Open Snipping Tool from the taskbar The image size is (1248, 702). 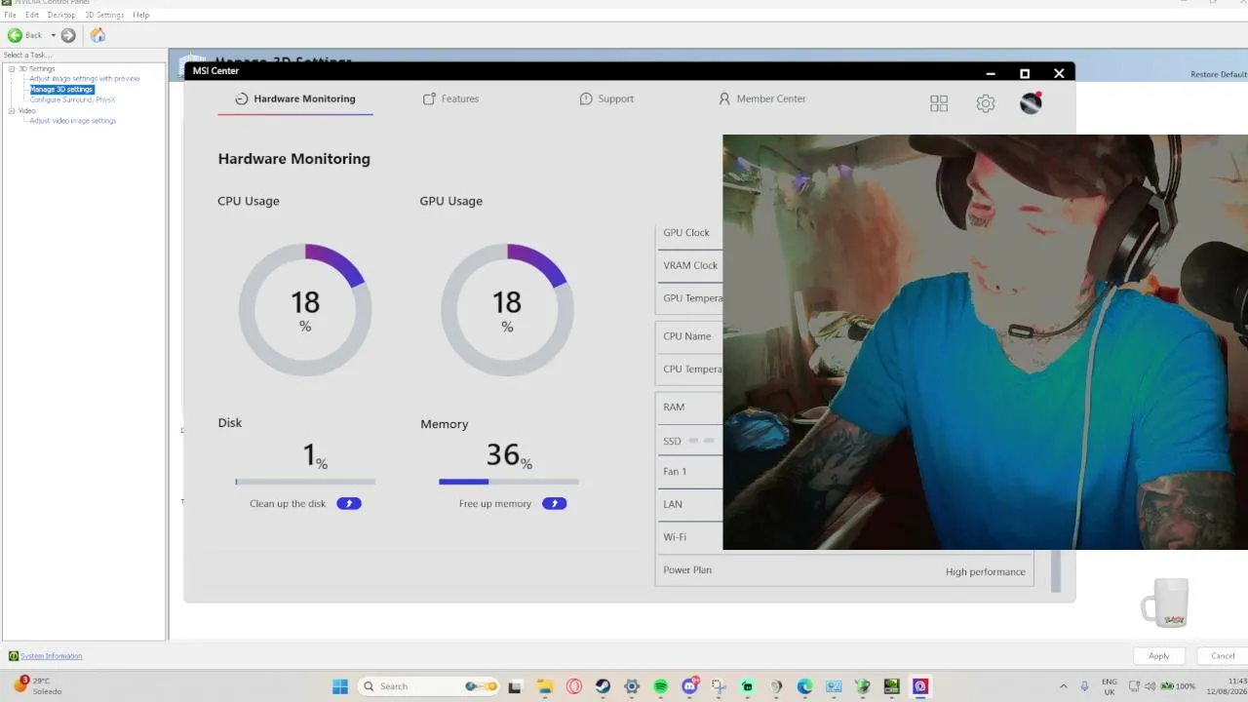(x=719, y=686)
